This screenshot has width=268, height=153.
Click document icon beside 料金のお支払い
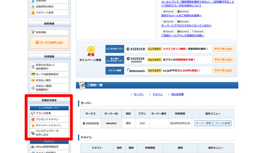click(x=33, y=67)
